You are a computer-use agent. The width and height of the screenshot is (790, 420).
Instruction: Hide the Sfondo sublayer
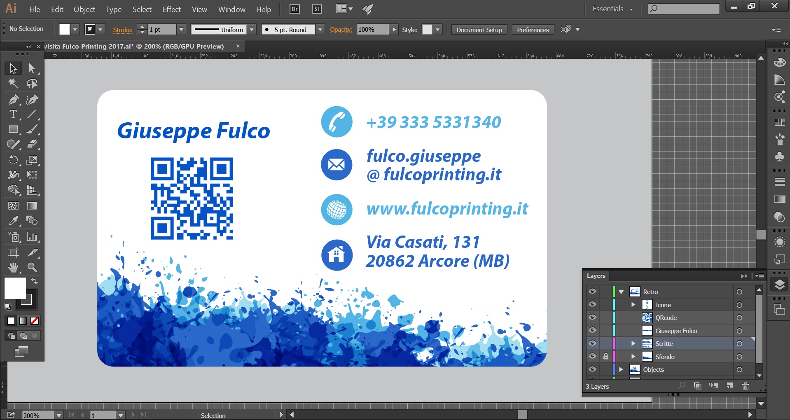pos(592,357)
